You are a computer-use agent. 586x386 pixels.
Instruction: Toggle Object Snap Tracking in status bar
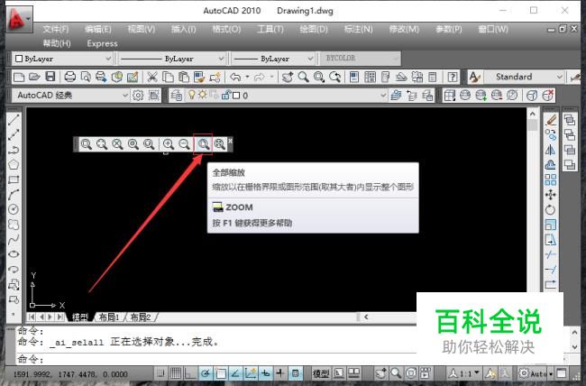pyautogui.click(x=235, y=372)
